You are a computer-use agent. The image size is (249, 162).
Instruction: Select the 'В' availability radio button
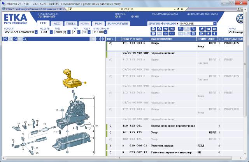pyautogui.click(x=116, y=16)
